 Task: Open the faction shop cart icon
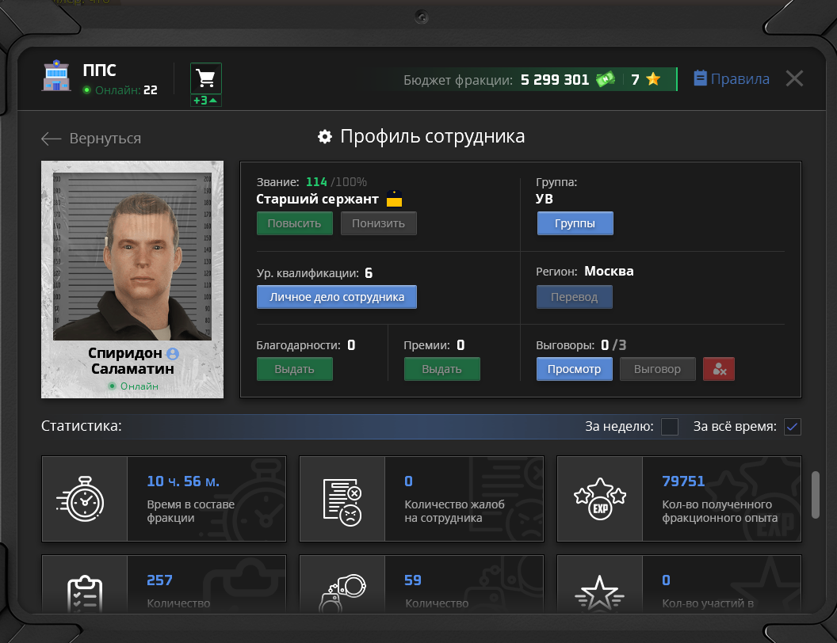(x=206, y=78)
